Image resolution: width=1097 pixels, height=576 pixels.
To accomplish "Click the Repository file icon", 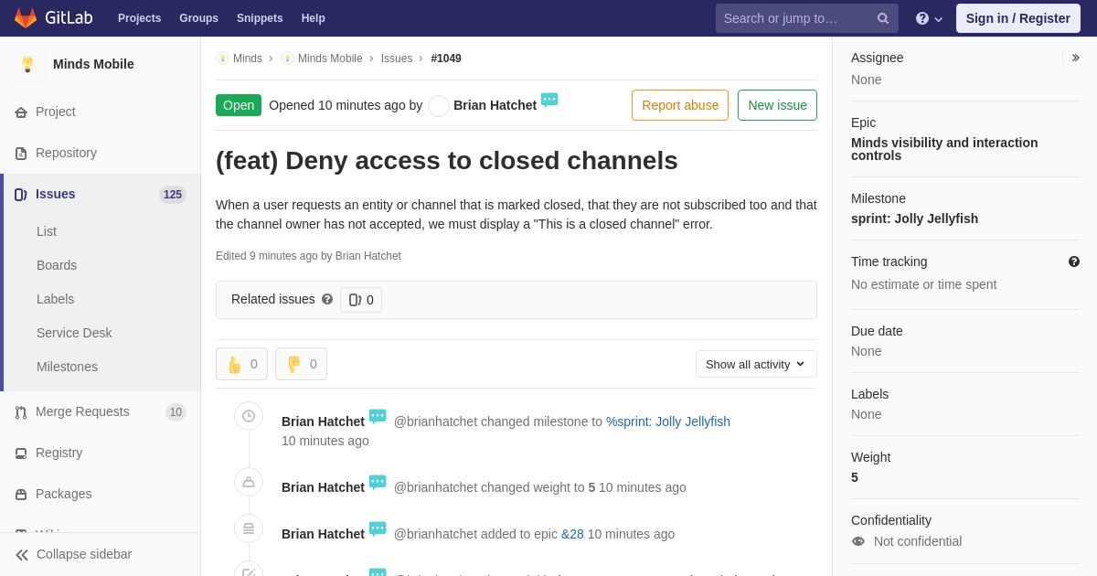I will pos(21,154).
